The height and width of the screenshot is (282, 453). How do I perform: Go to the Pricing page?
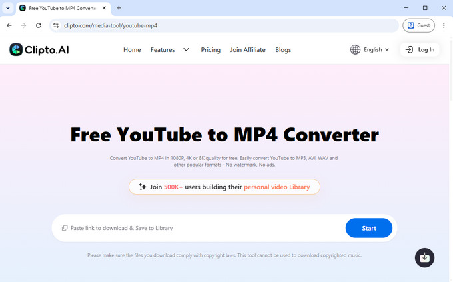click(211, 50)
